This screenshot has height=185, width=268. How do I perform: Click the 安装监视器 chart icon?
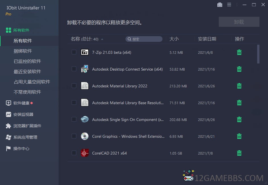point(8,114)
